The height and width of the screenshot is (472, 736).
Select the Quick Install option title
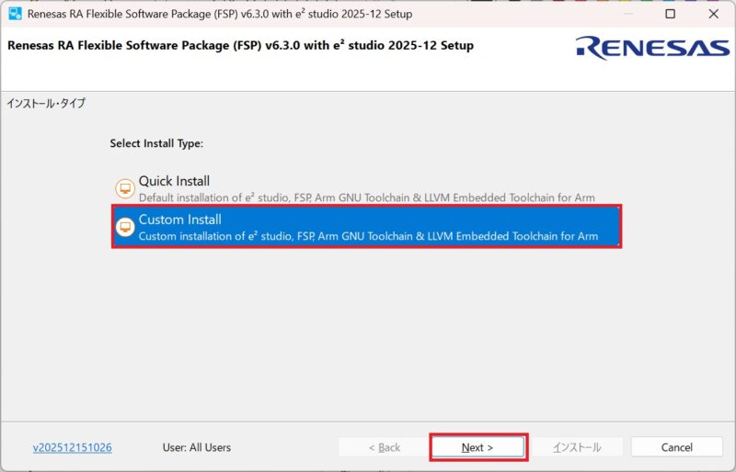pyautogui.click(x=174, y=181)
